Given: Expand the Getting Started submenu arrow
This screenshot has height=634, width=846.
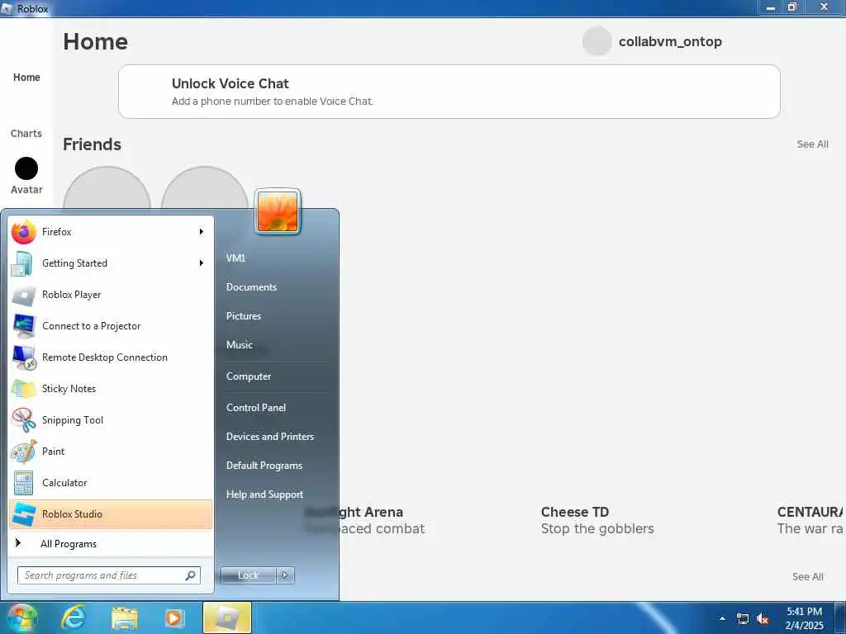Looking at the screenshot, I should [202, 263].
